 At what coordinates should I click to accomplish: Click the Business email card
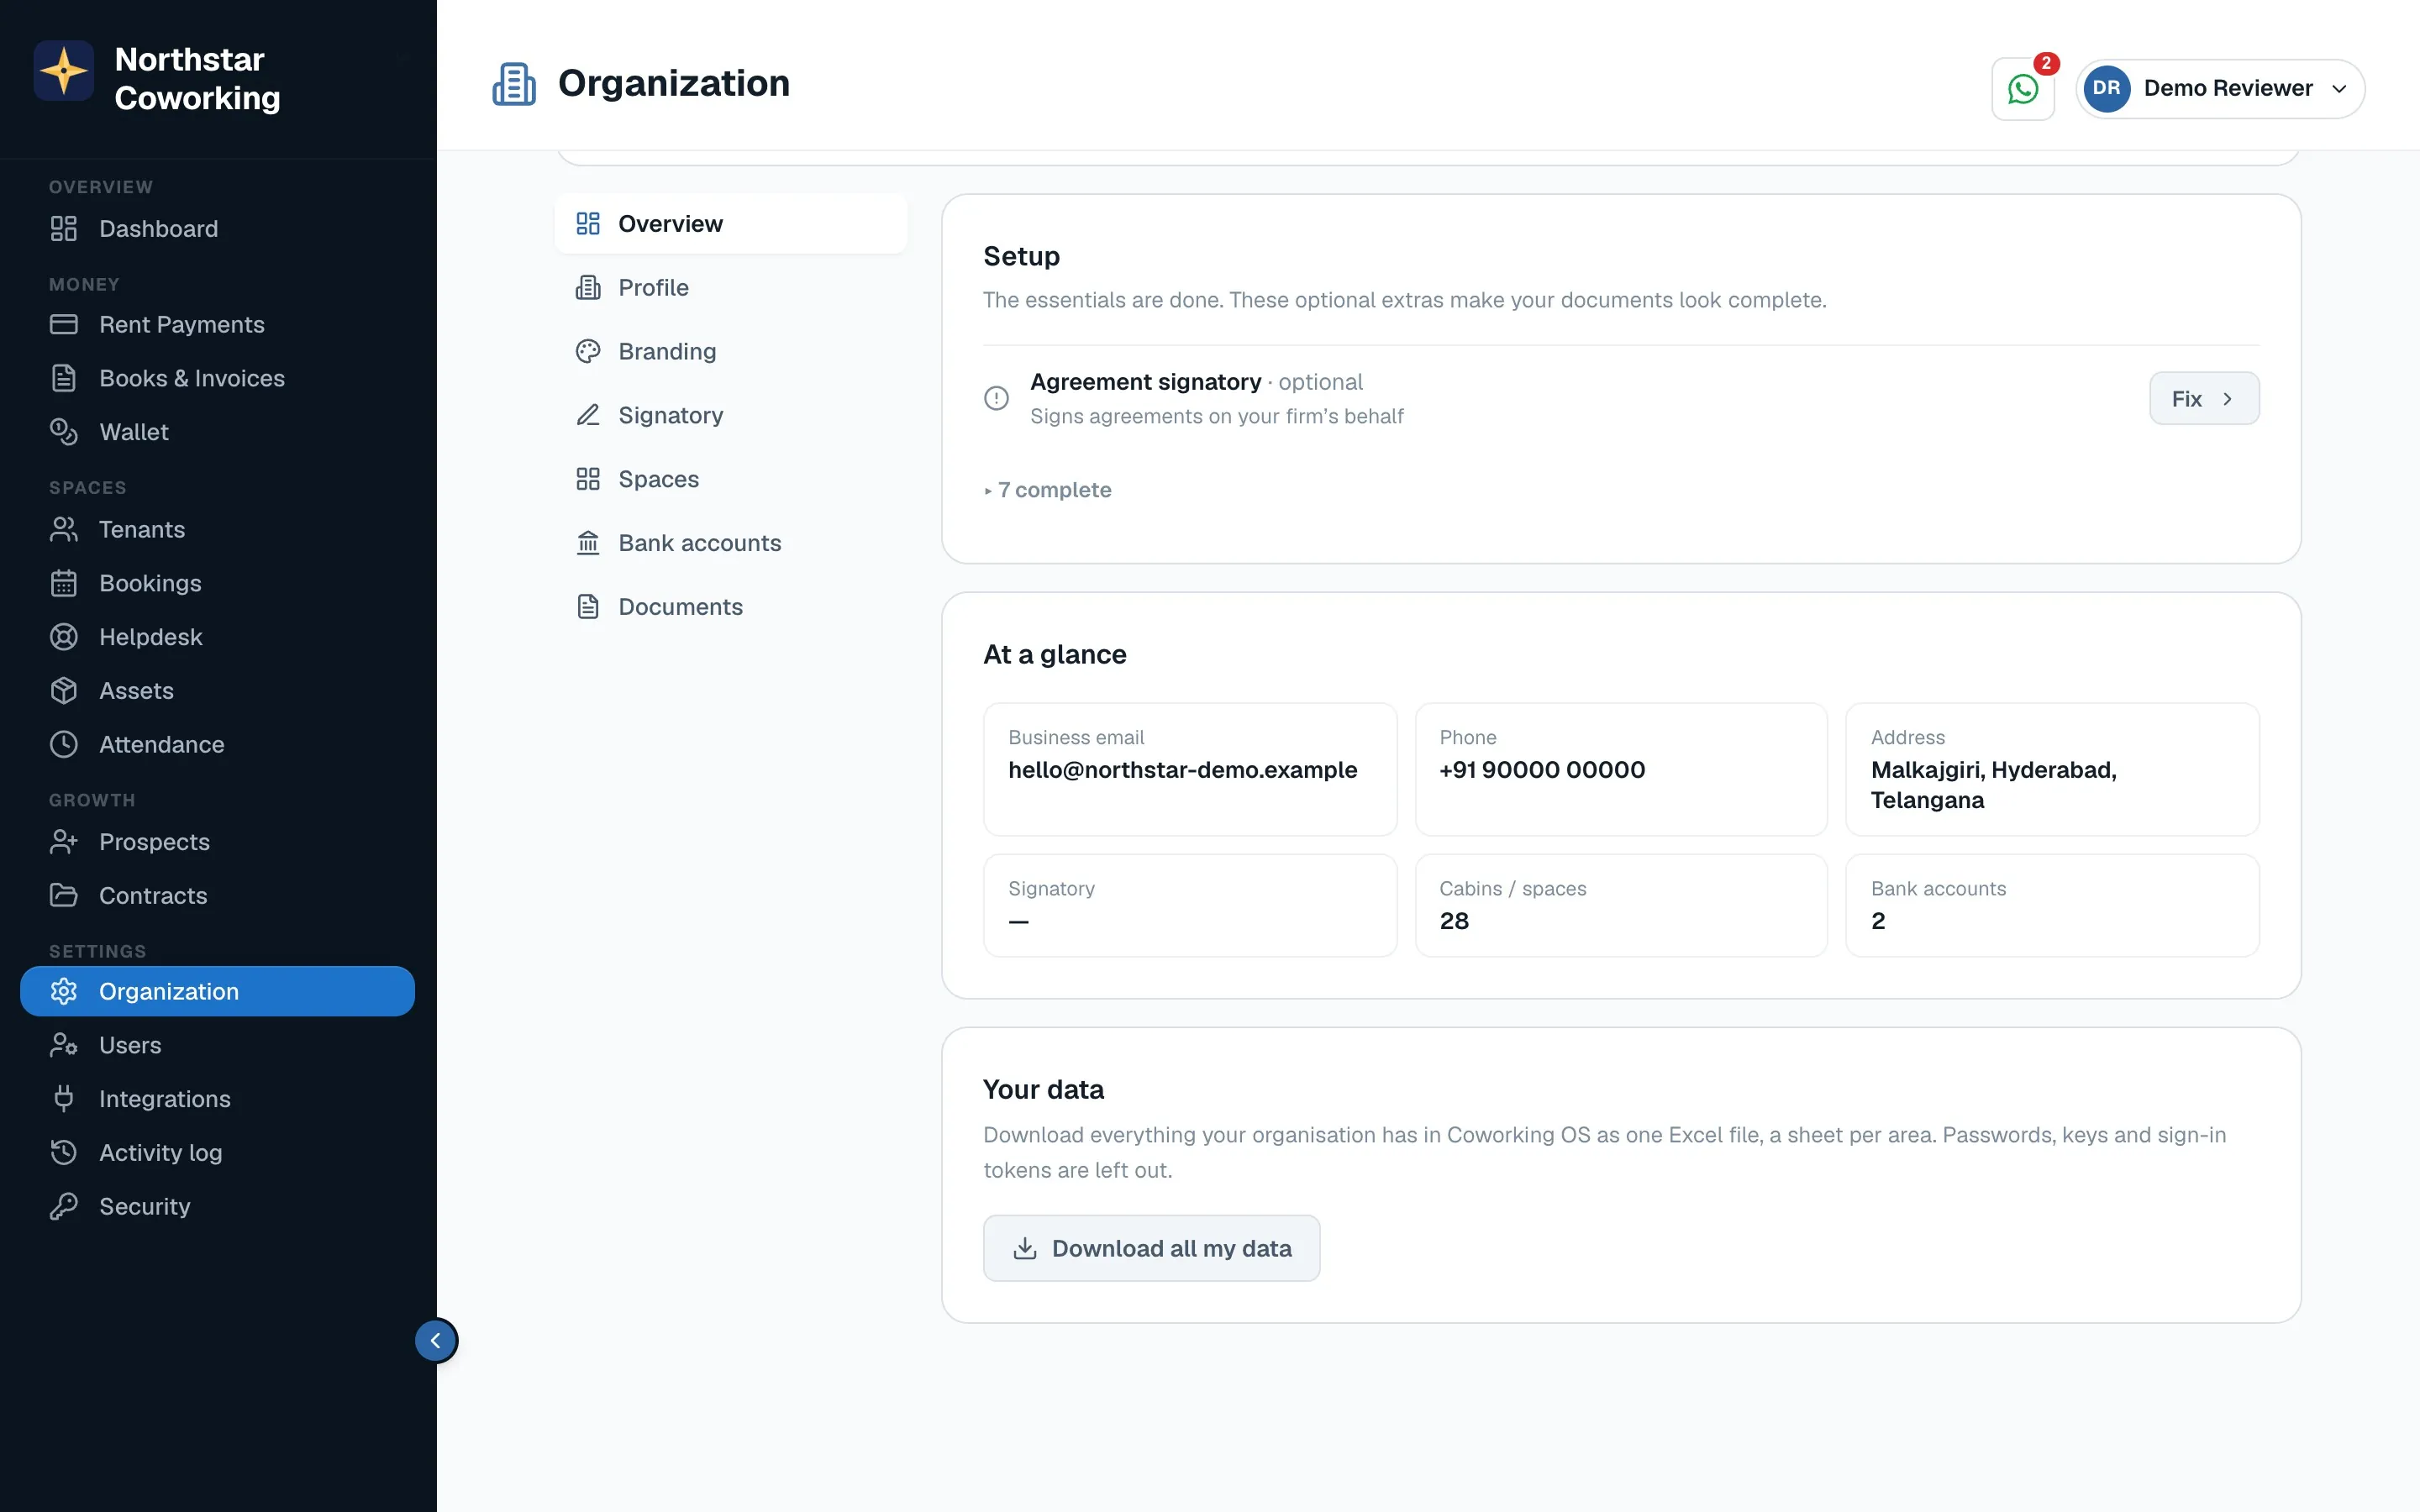point(1190,769)
